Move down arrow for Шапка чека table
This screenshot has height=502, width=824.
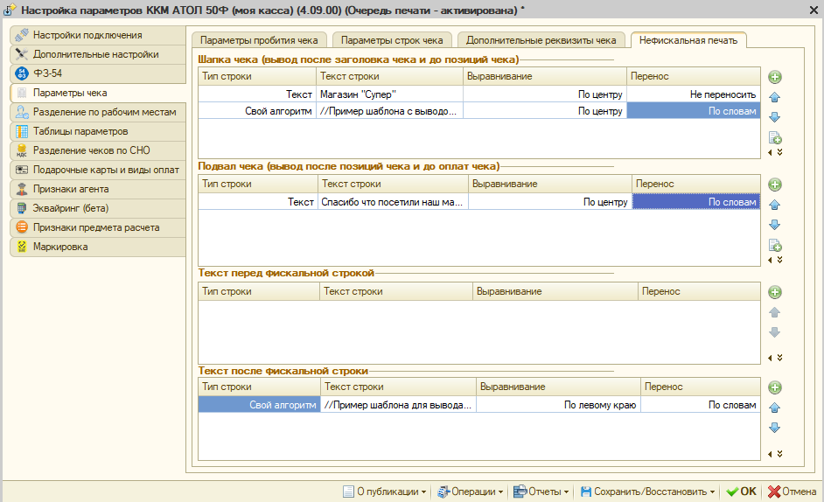pos(775,117)
